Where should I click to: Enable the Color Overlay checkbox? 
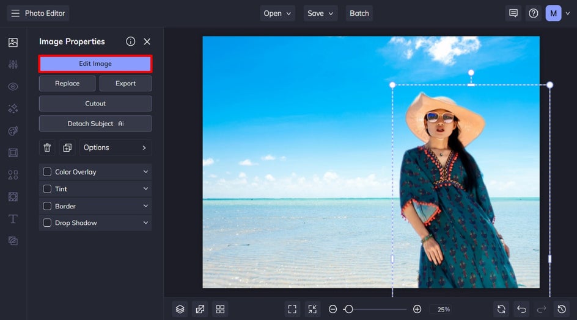pos(47,172)
